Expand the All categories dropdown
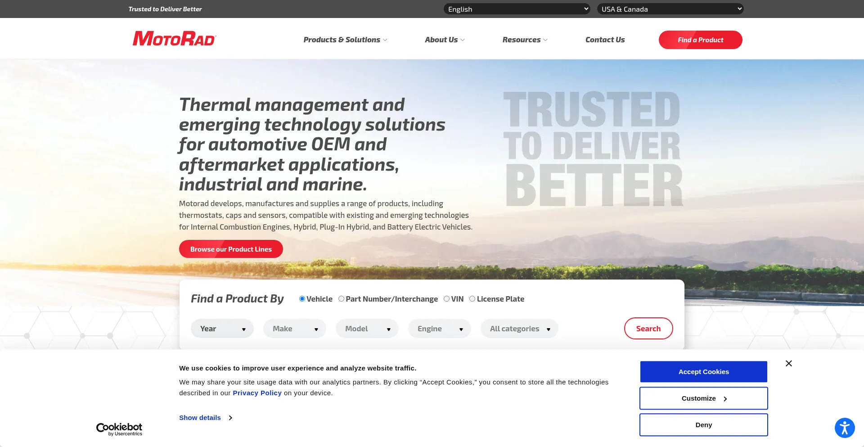This screenshot has width=864, height=447. 519,329
